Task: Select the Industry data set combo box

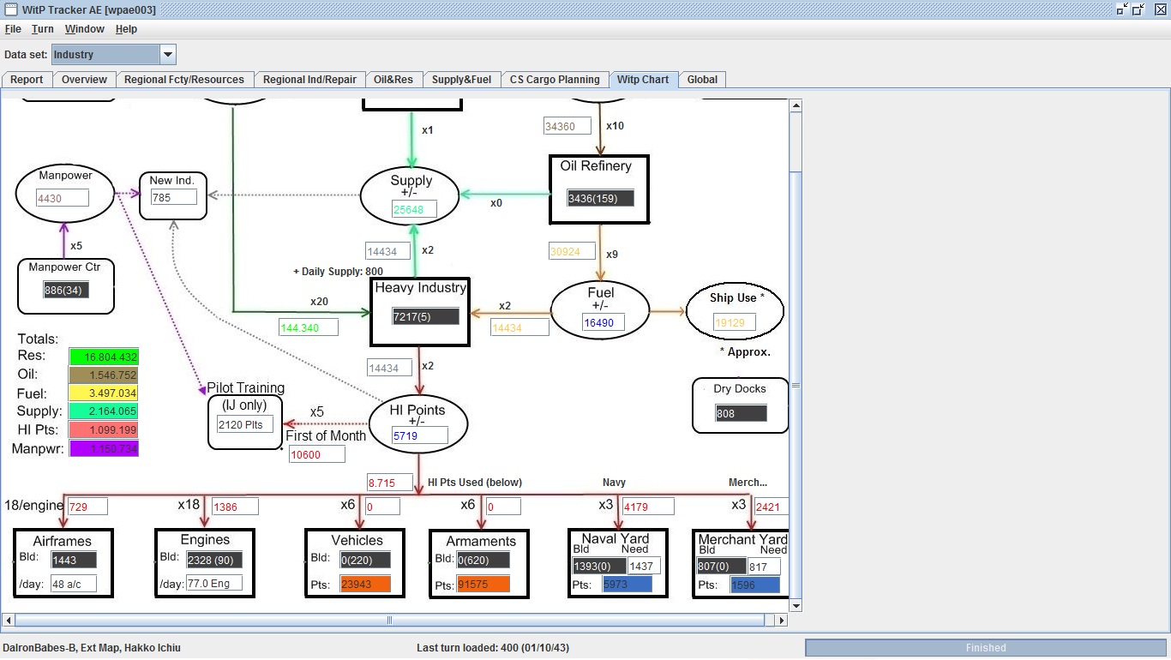Action: (x=113, y=55)
